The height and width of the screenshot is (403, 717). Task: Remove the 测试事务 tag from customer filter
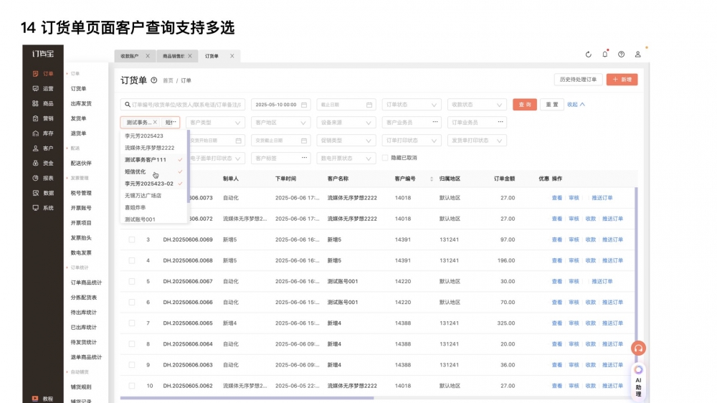tap(155, 122)
